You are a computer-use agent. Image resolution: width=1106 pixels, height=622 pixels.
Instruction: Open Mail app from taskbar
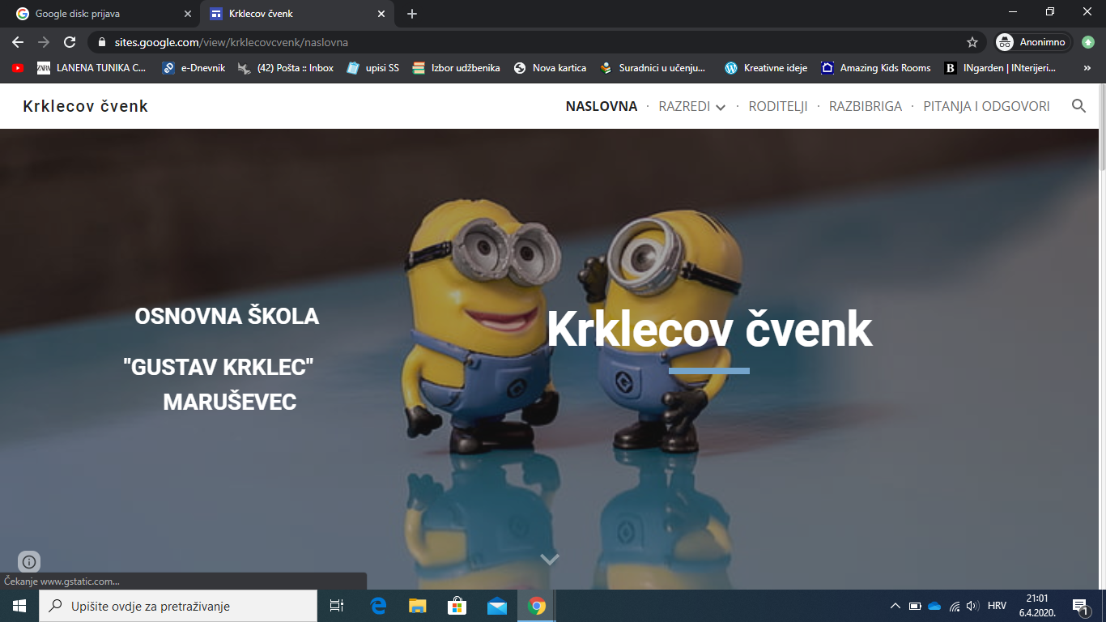click(497, 606)
